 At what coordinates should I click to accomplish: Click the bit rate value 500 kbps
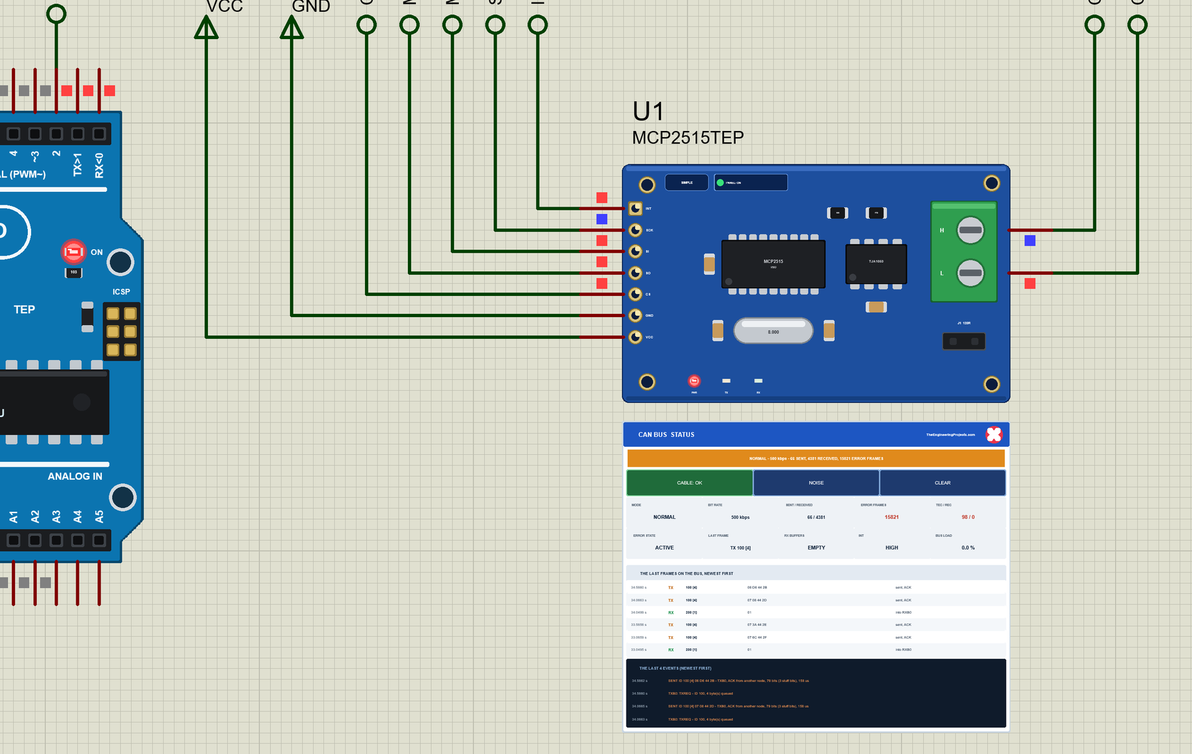740,517
